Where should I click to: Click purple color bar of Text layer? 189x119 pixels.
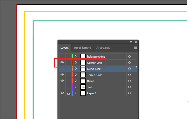73,87
